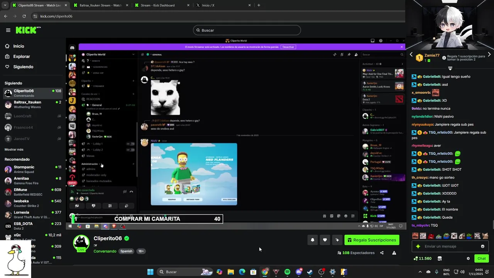Open browser tab search dropdown
Viewport: 494px width, 278px height.
tap(5, 5)
